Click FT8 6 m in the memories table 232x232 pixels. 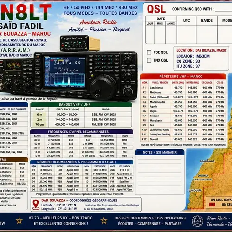point(124,170)
